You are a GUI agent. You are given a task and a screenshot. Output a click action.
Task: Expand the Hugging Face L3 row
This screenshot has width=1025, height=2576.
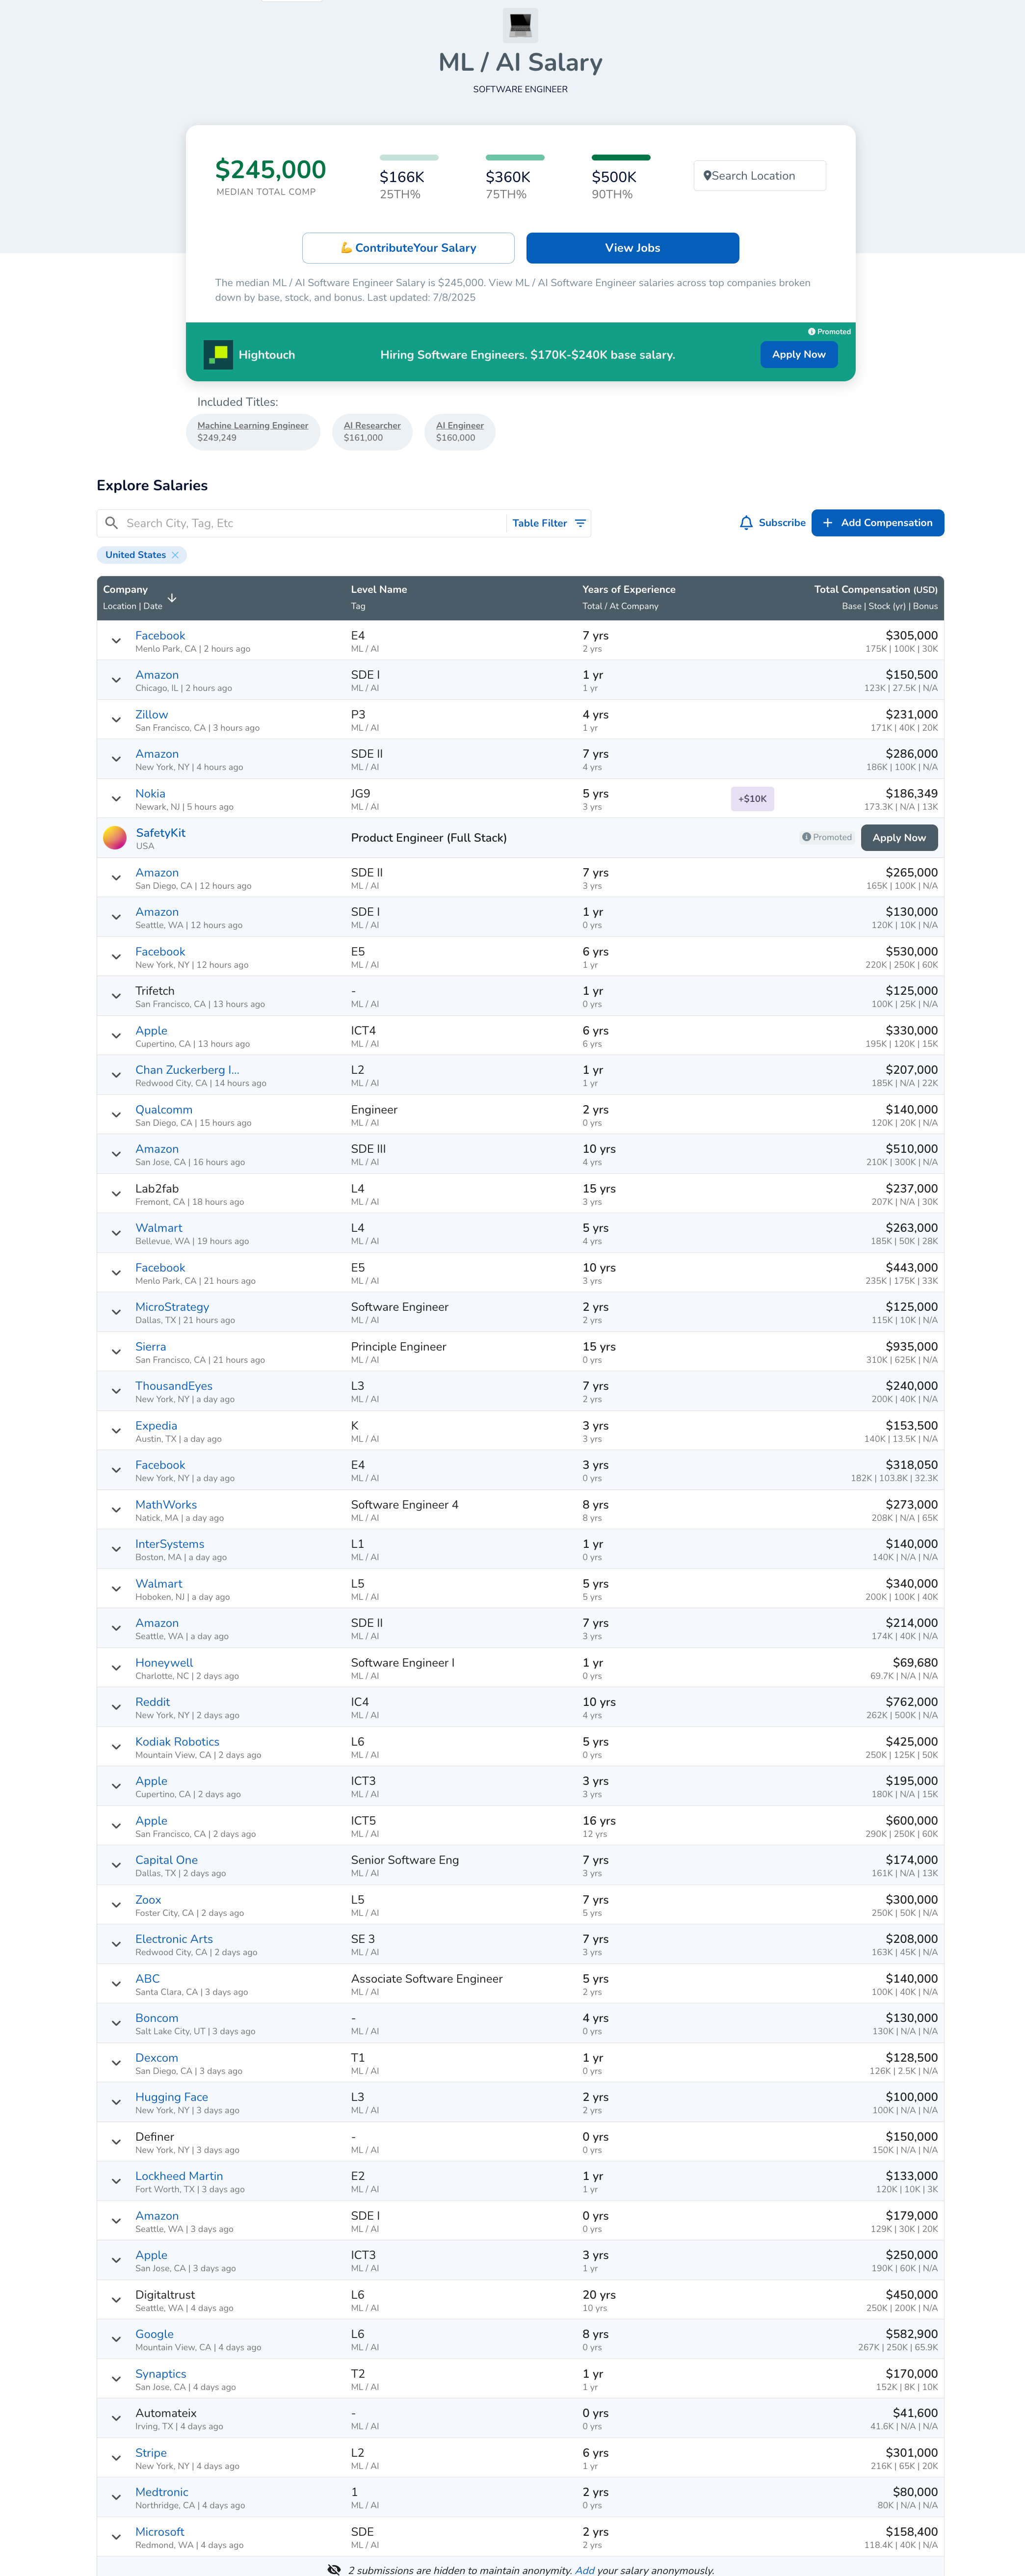tap(116, 2102)
